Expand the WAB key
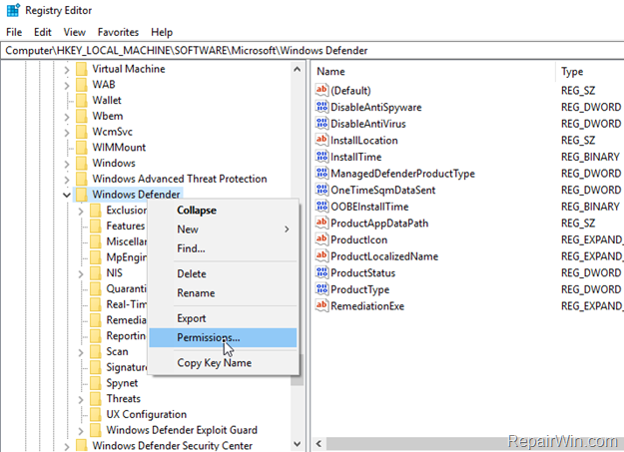The width and height of the screenshot is (624, 452). [67, 86]
